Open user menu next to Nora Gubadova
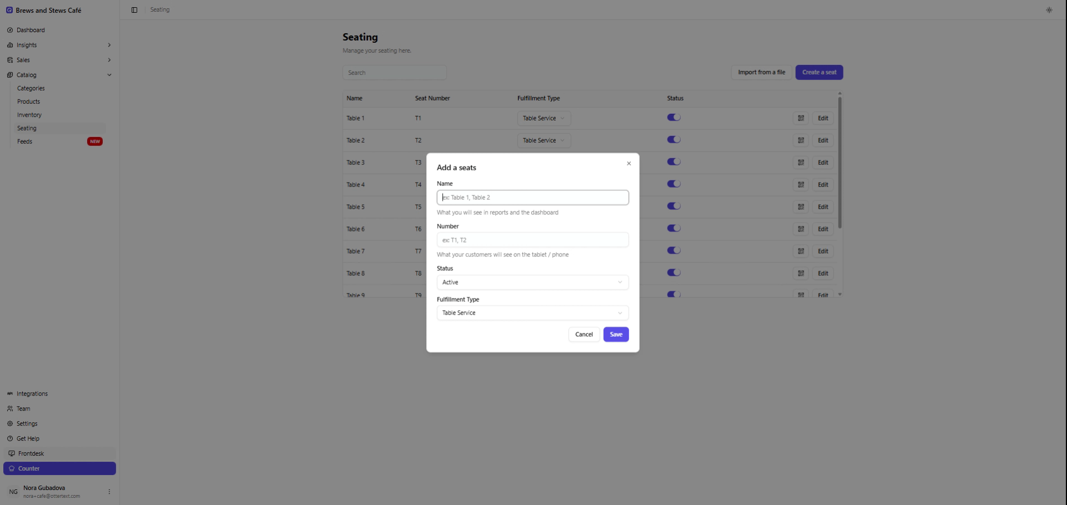Image resolution: width=1067 pixels, height=505 pixels. pos(109,492)
